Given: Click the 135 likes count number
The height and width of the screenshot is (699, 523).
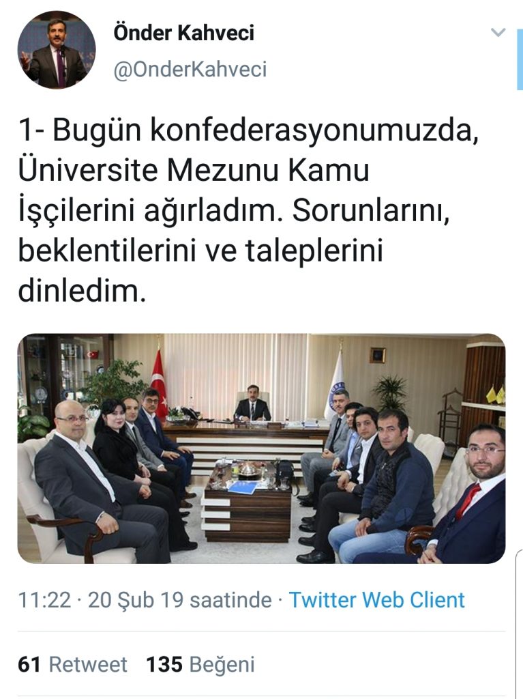Looking at the screenshot, I should pyautogui.click(x=164, y=664).
